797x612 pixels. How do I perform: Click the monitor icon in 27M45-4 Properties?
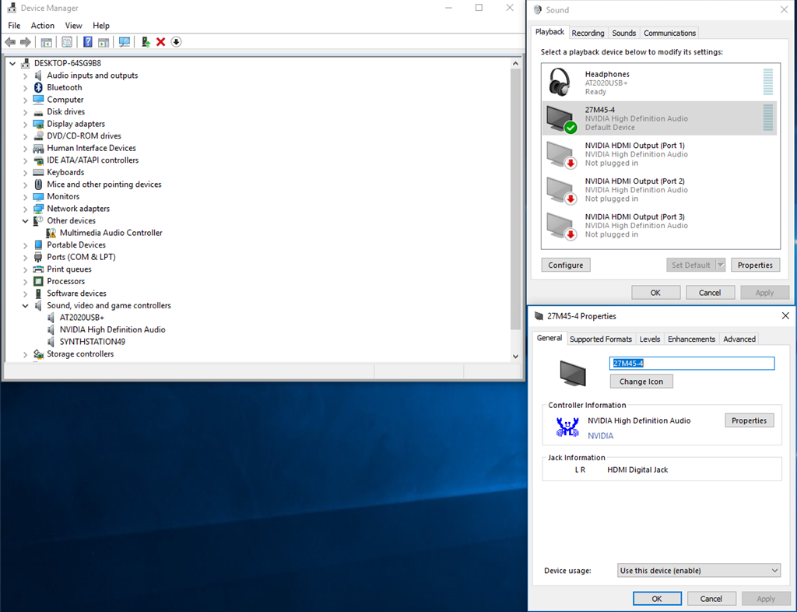pos(573,373)
